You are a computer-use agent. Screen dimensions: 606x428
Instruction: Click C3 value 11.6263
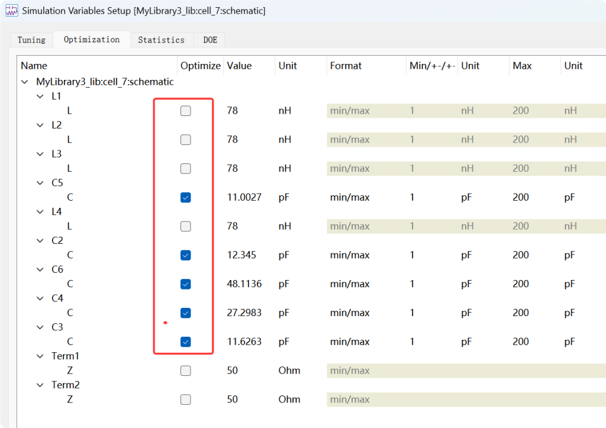click(244, 342)
